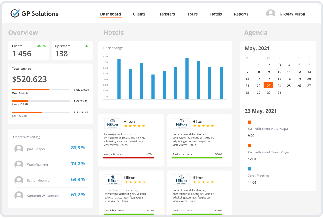
Task: Click Jane Cooper's avatar icon
Action: pyautogui.click(x=19, y=149)
